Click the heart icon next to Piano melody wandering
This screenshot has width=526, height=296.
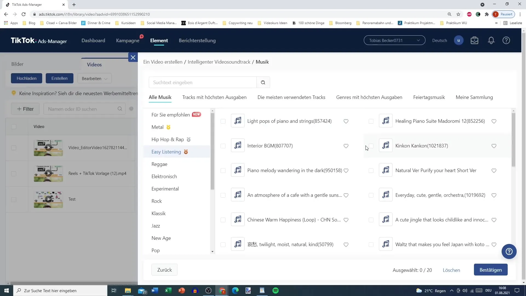(346, 170)
